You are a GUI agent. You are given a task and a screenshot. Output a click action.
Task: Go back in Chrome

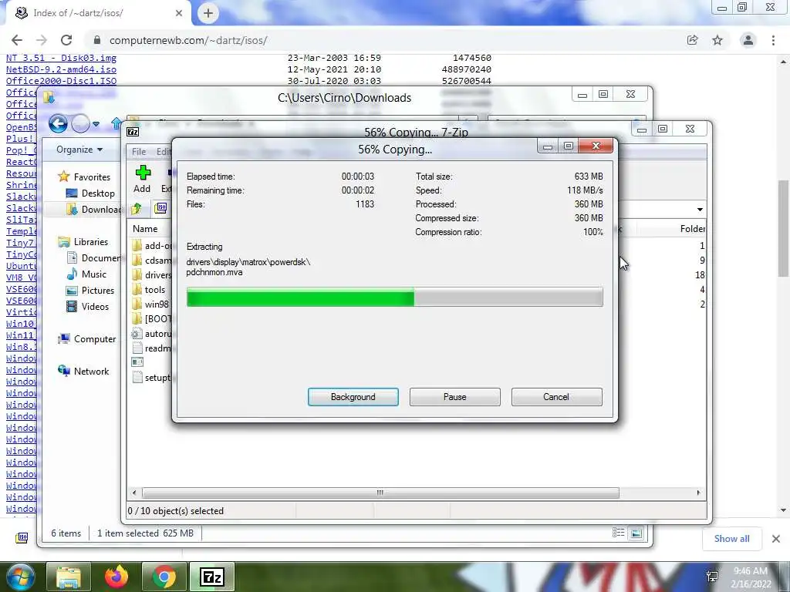[x=17, y=40]
